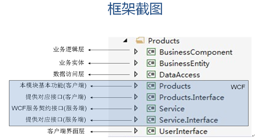
Task: Select the BusinessEntity project
Action: 184,64
